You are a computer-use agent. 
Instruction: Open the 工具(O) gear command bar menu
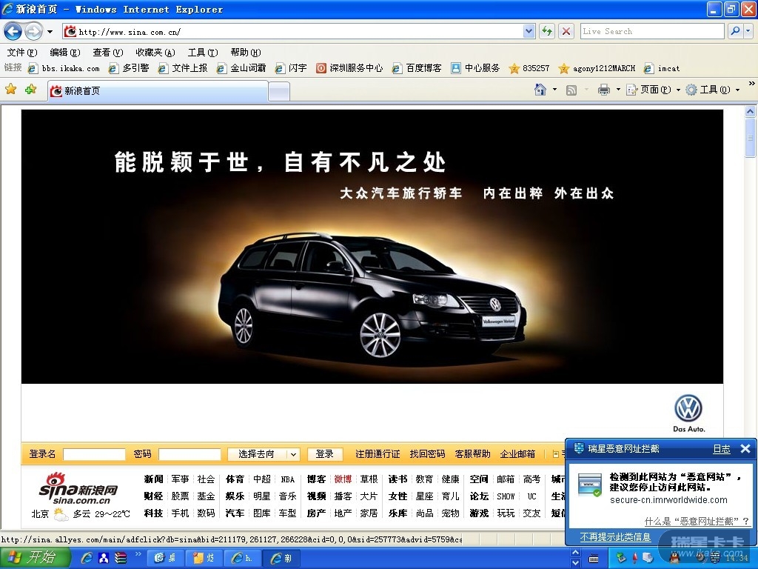[x=713, y=90]
